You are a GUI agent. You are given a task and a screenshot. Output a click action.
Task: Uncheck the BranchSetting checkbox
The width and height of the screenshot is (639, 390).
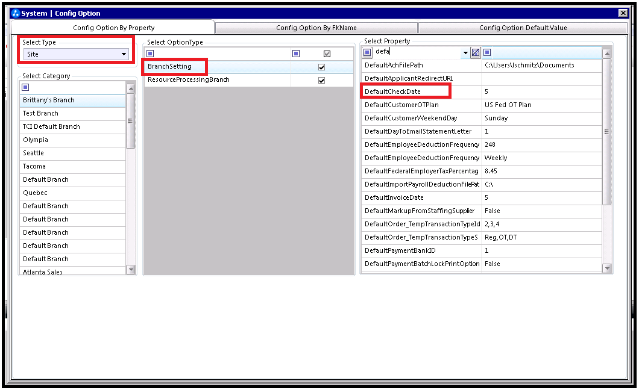(321, 67)
